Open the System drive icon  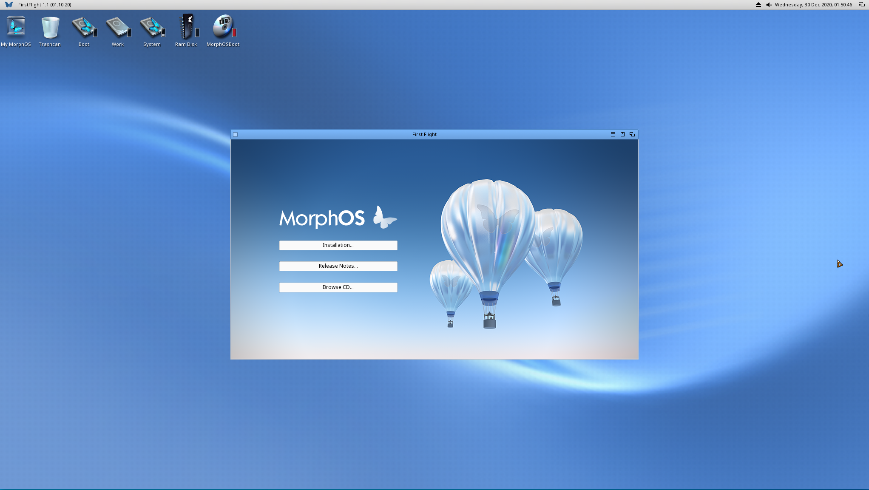(152, 26)
